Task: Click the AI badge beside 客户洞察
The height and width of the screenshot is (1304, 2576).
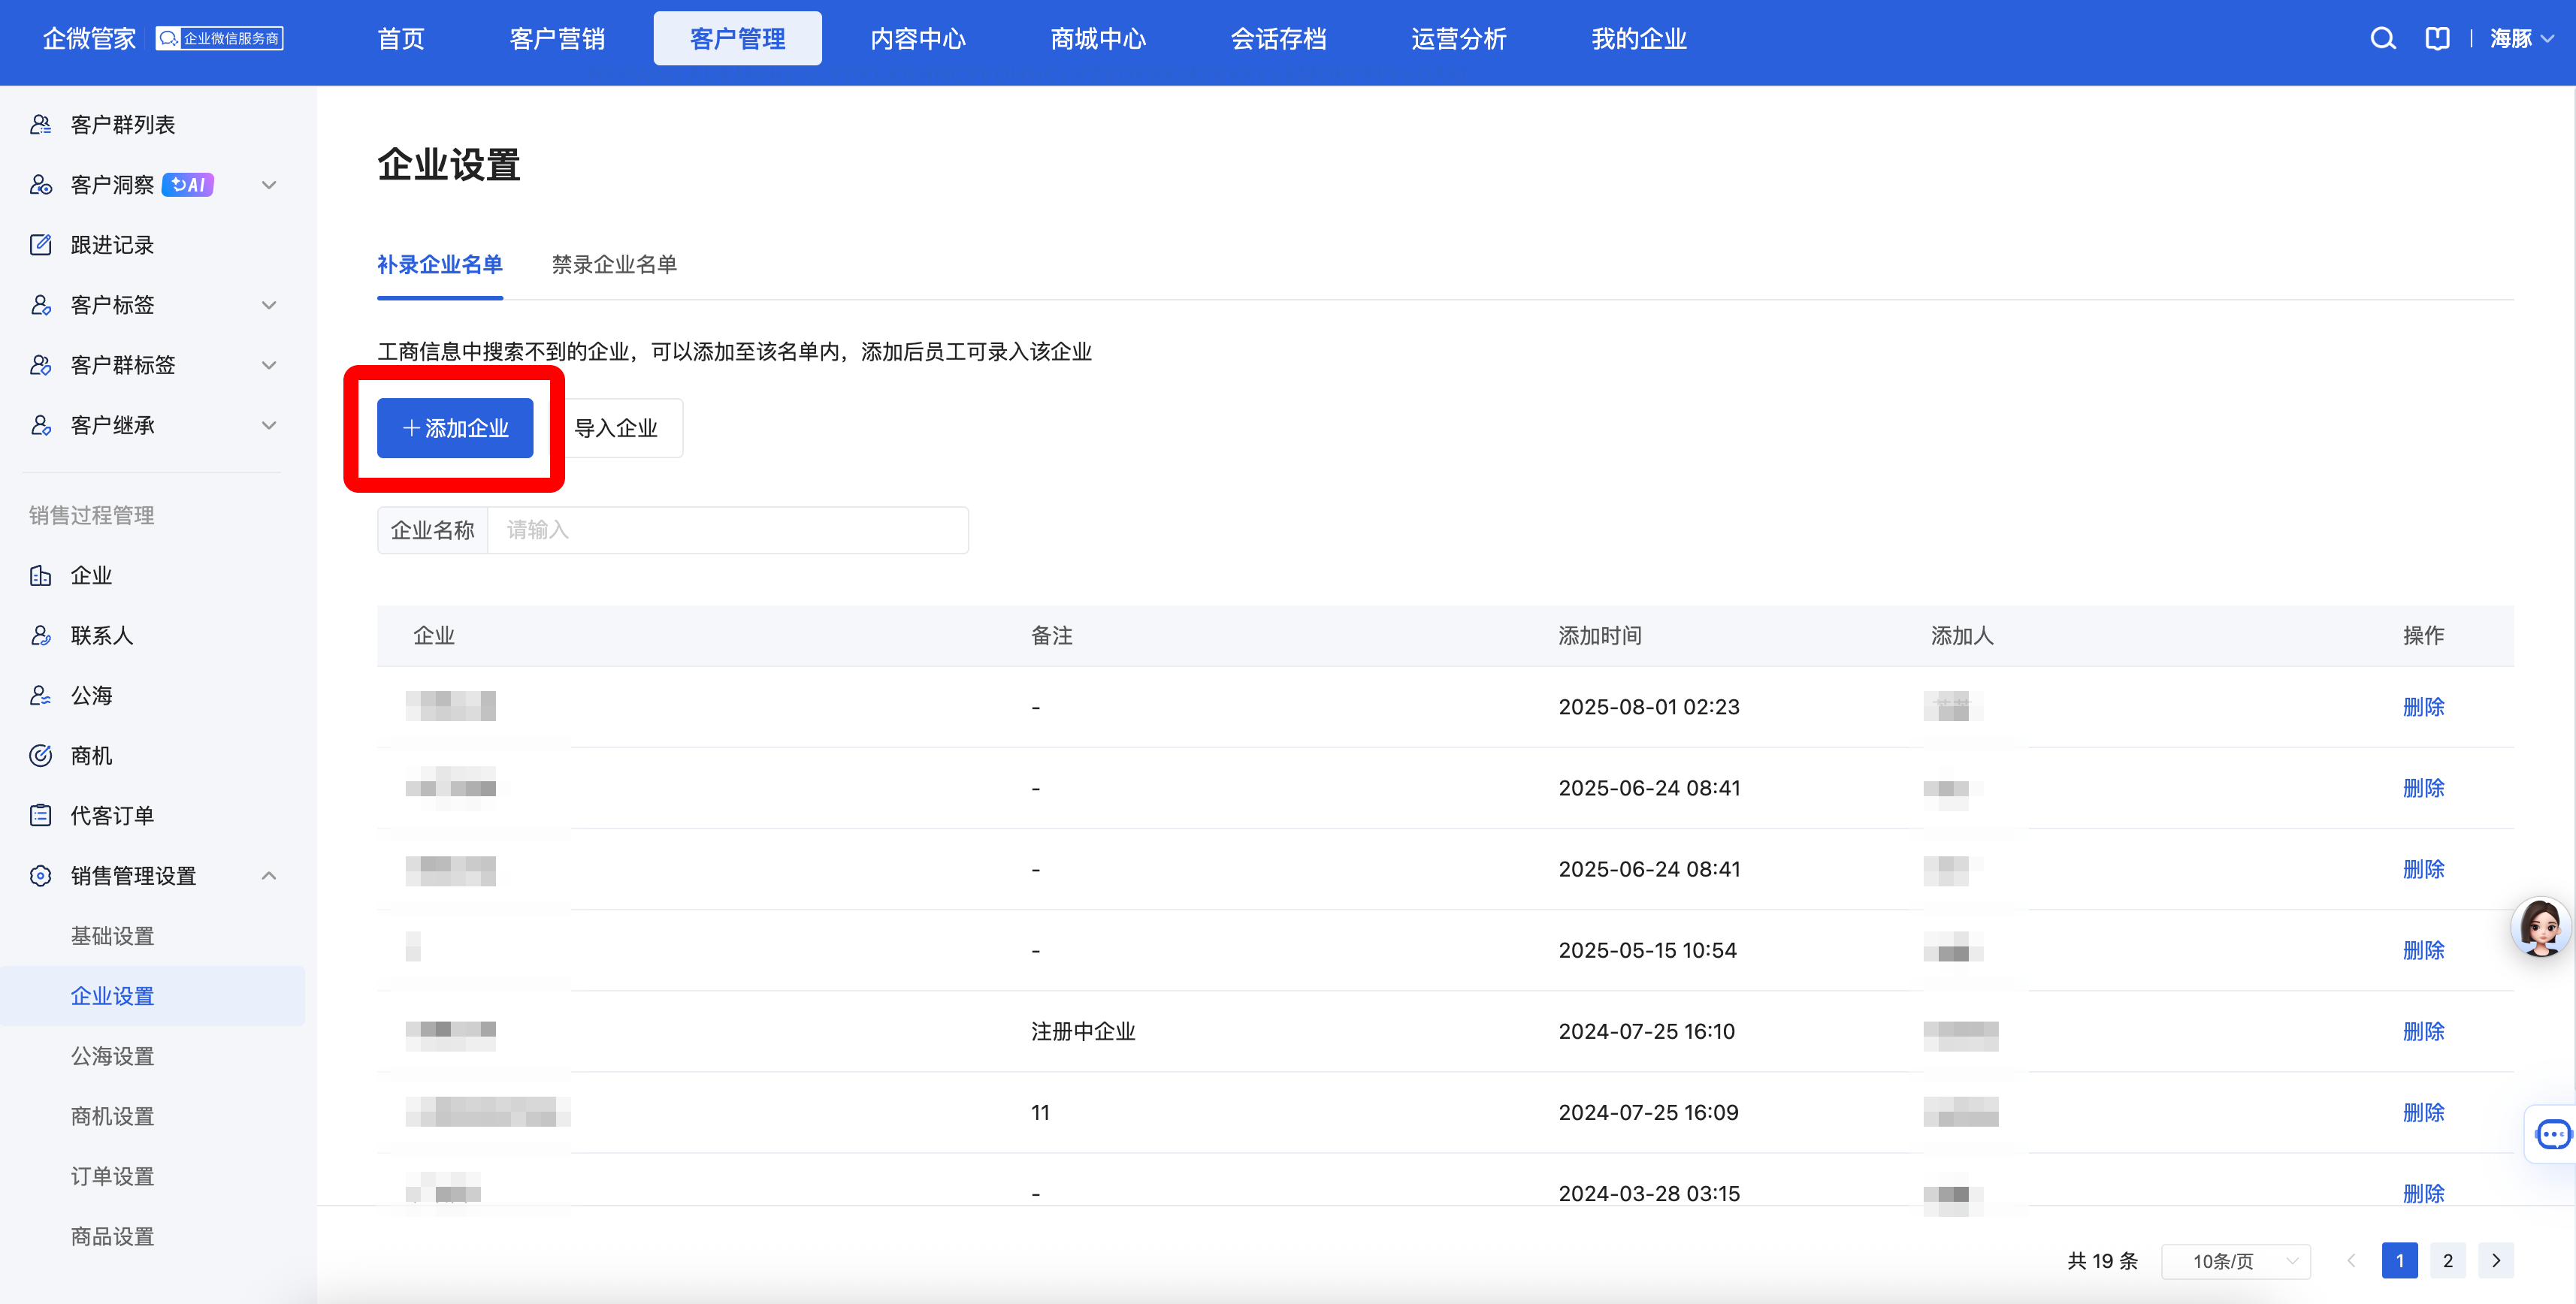Action: 188,185
